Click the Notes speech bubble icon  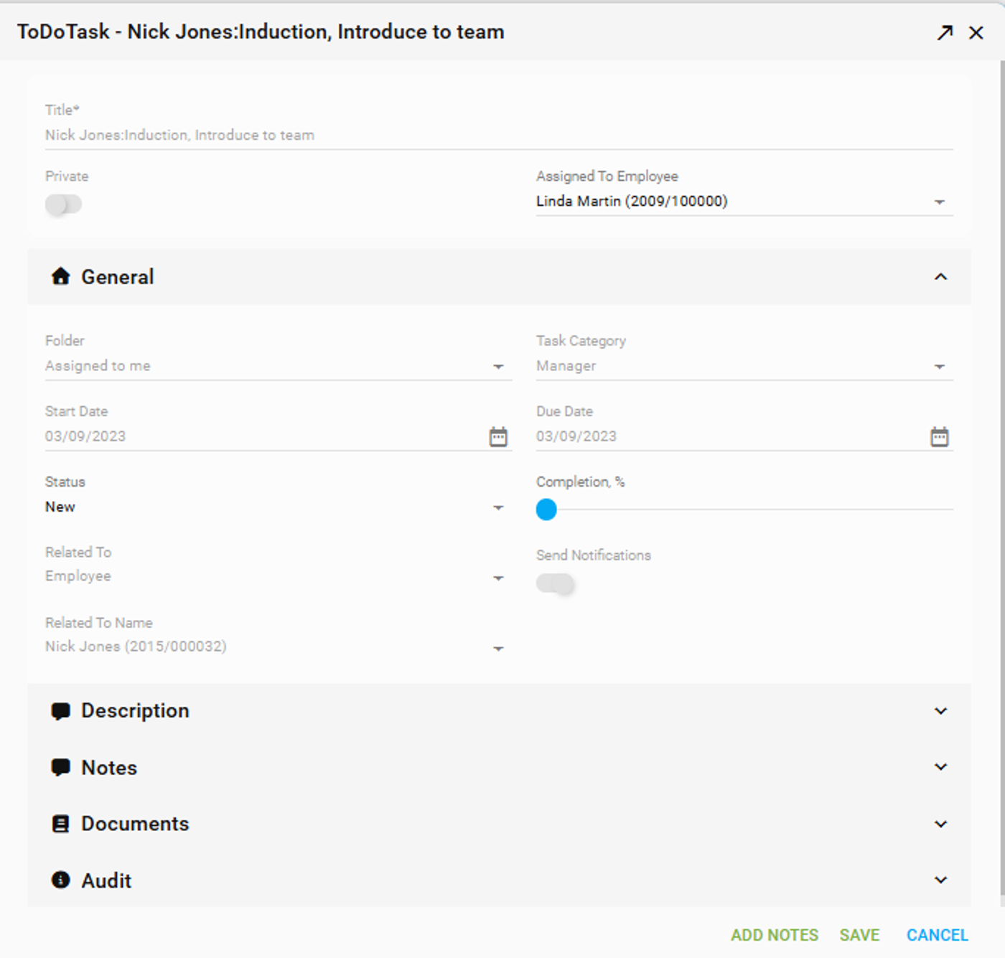(61, 767)
